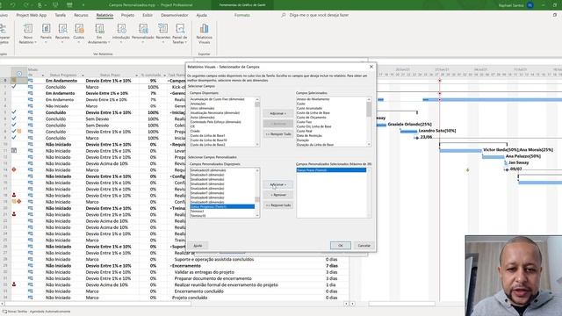Switch to the Recurso ribbon tab
Viewport: 562px width, 316px height.
(81, 15)
